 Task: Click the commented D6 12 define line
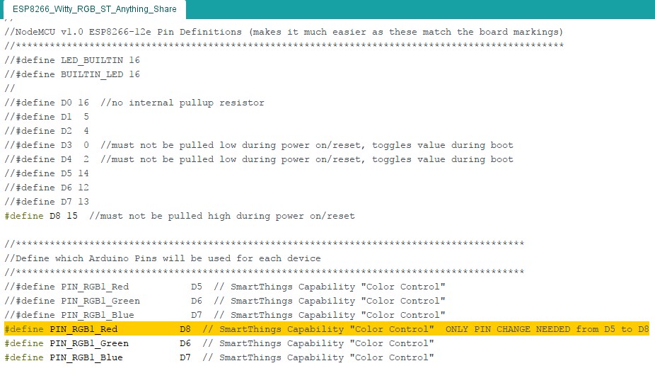click(47, 188)
